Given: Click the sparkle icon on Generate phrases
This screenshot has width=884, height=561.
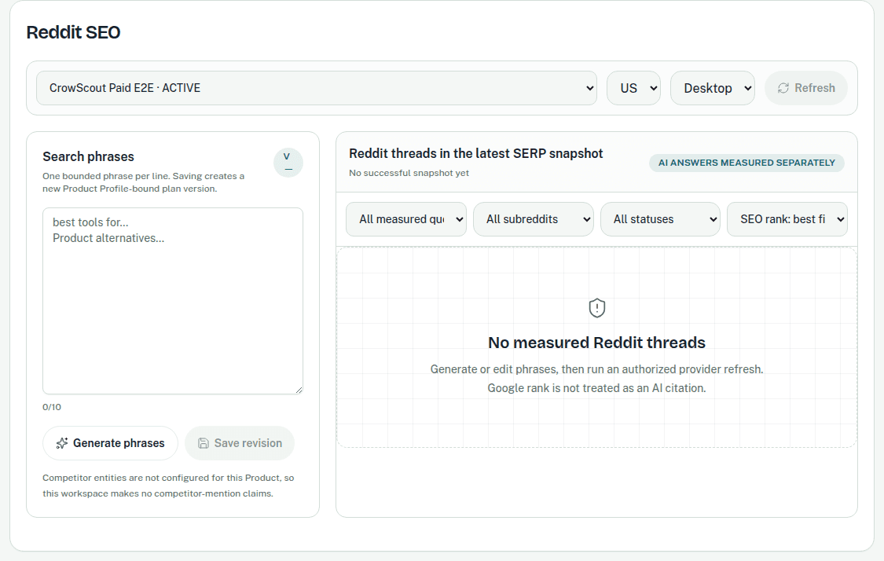Looking at the screenshot, I should (x=62, y=443).
